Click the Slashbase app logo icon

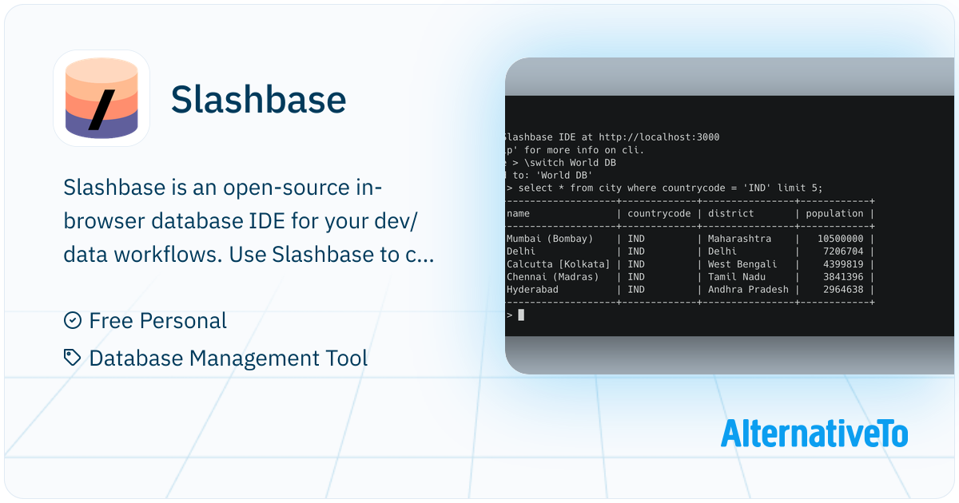point(101,98)
